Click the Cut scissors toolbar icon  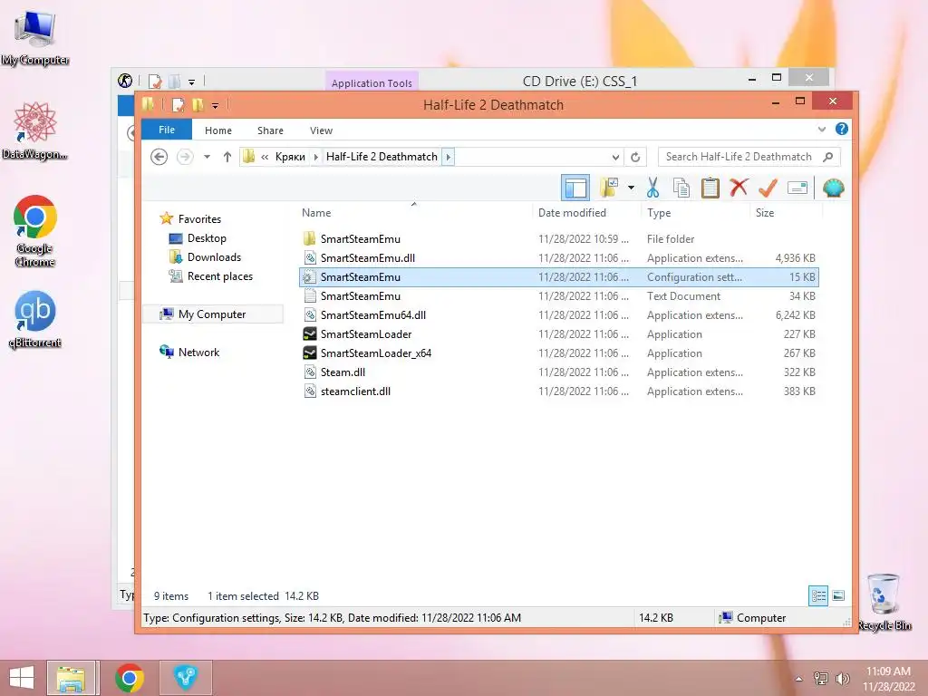point(652,188)
